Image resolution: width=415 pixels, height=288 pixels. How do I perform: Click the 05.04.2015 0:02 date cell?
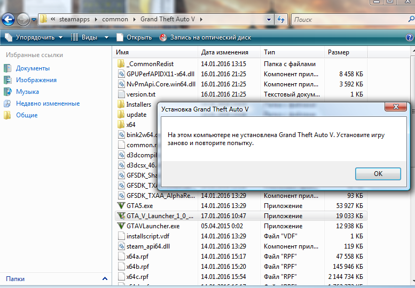(222, 226)
